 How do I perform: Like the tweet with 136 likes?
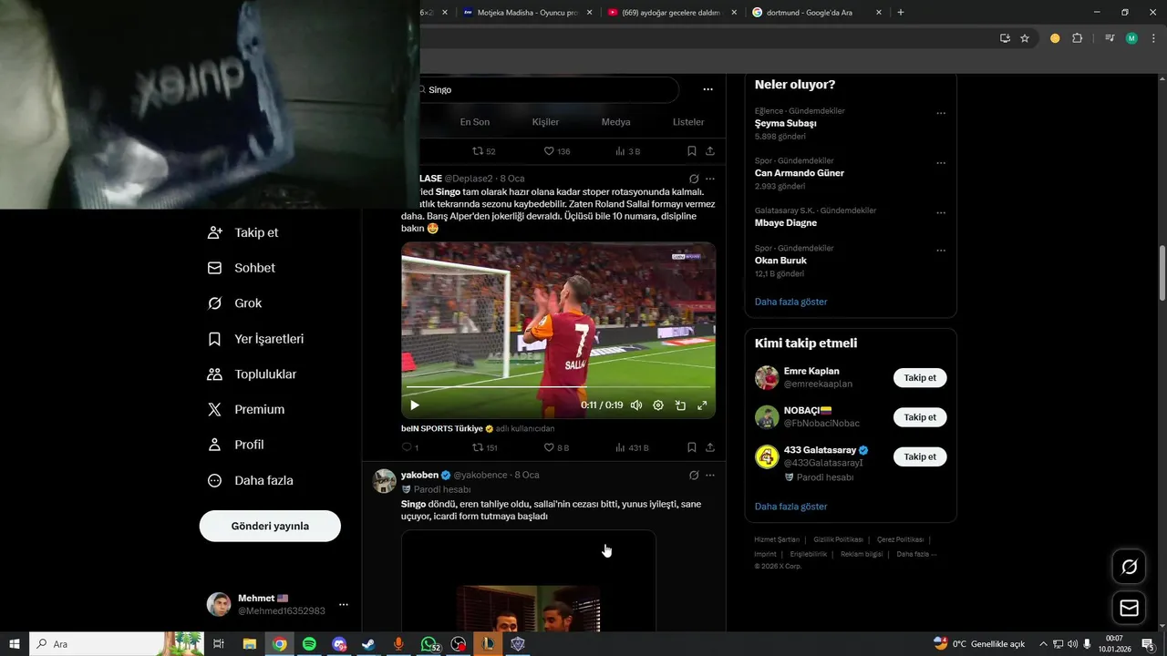pos(556,151)
